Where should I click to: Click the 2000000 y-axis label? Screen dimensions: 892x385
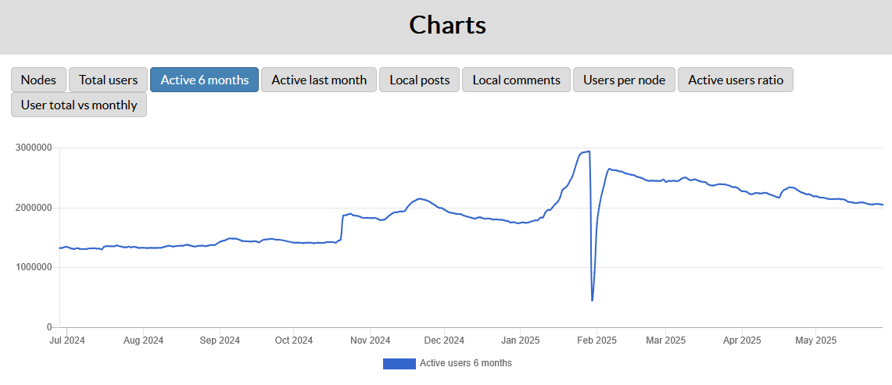(35, 209)
